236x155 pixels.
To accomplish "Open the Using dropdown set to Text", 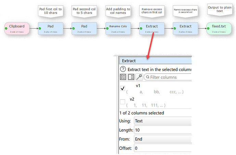I will (x=163, y=121).
